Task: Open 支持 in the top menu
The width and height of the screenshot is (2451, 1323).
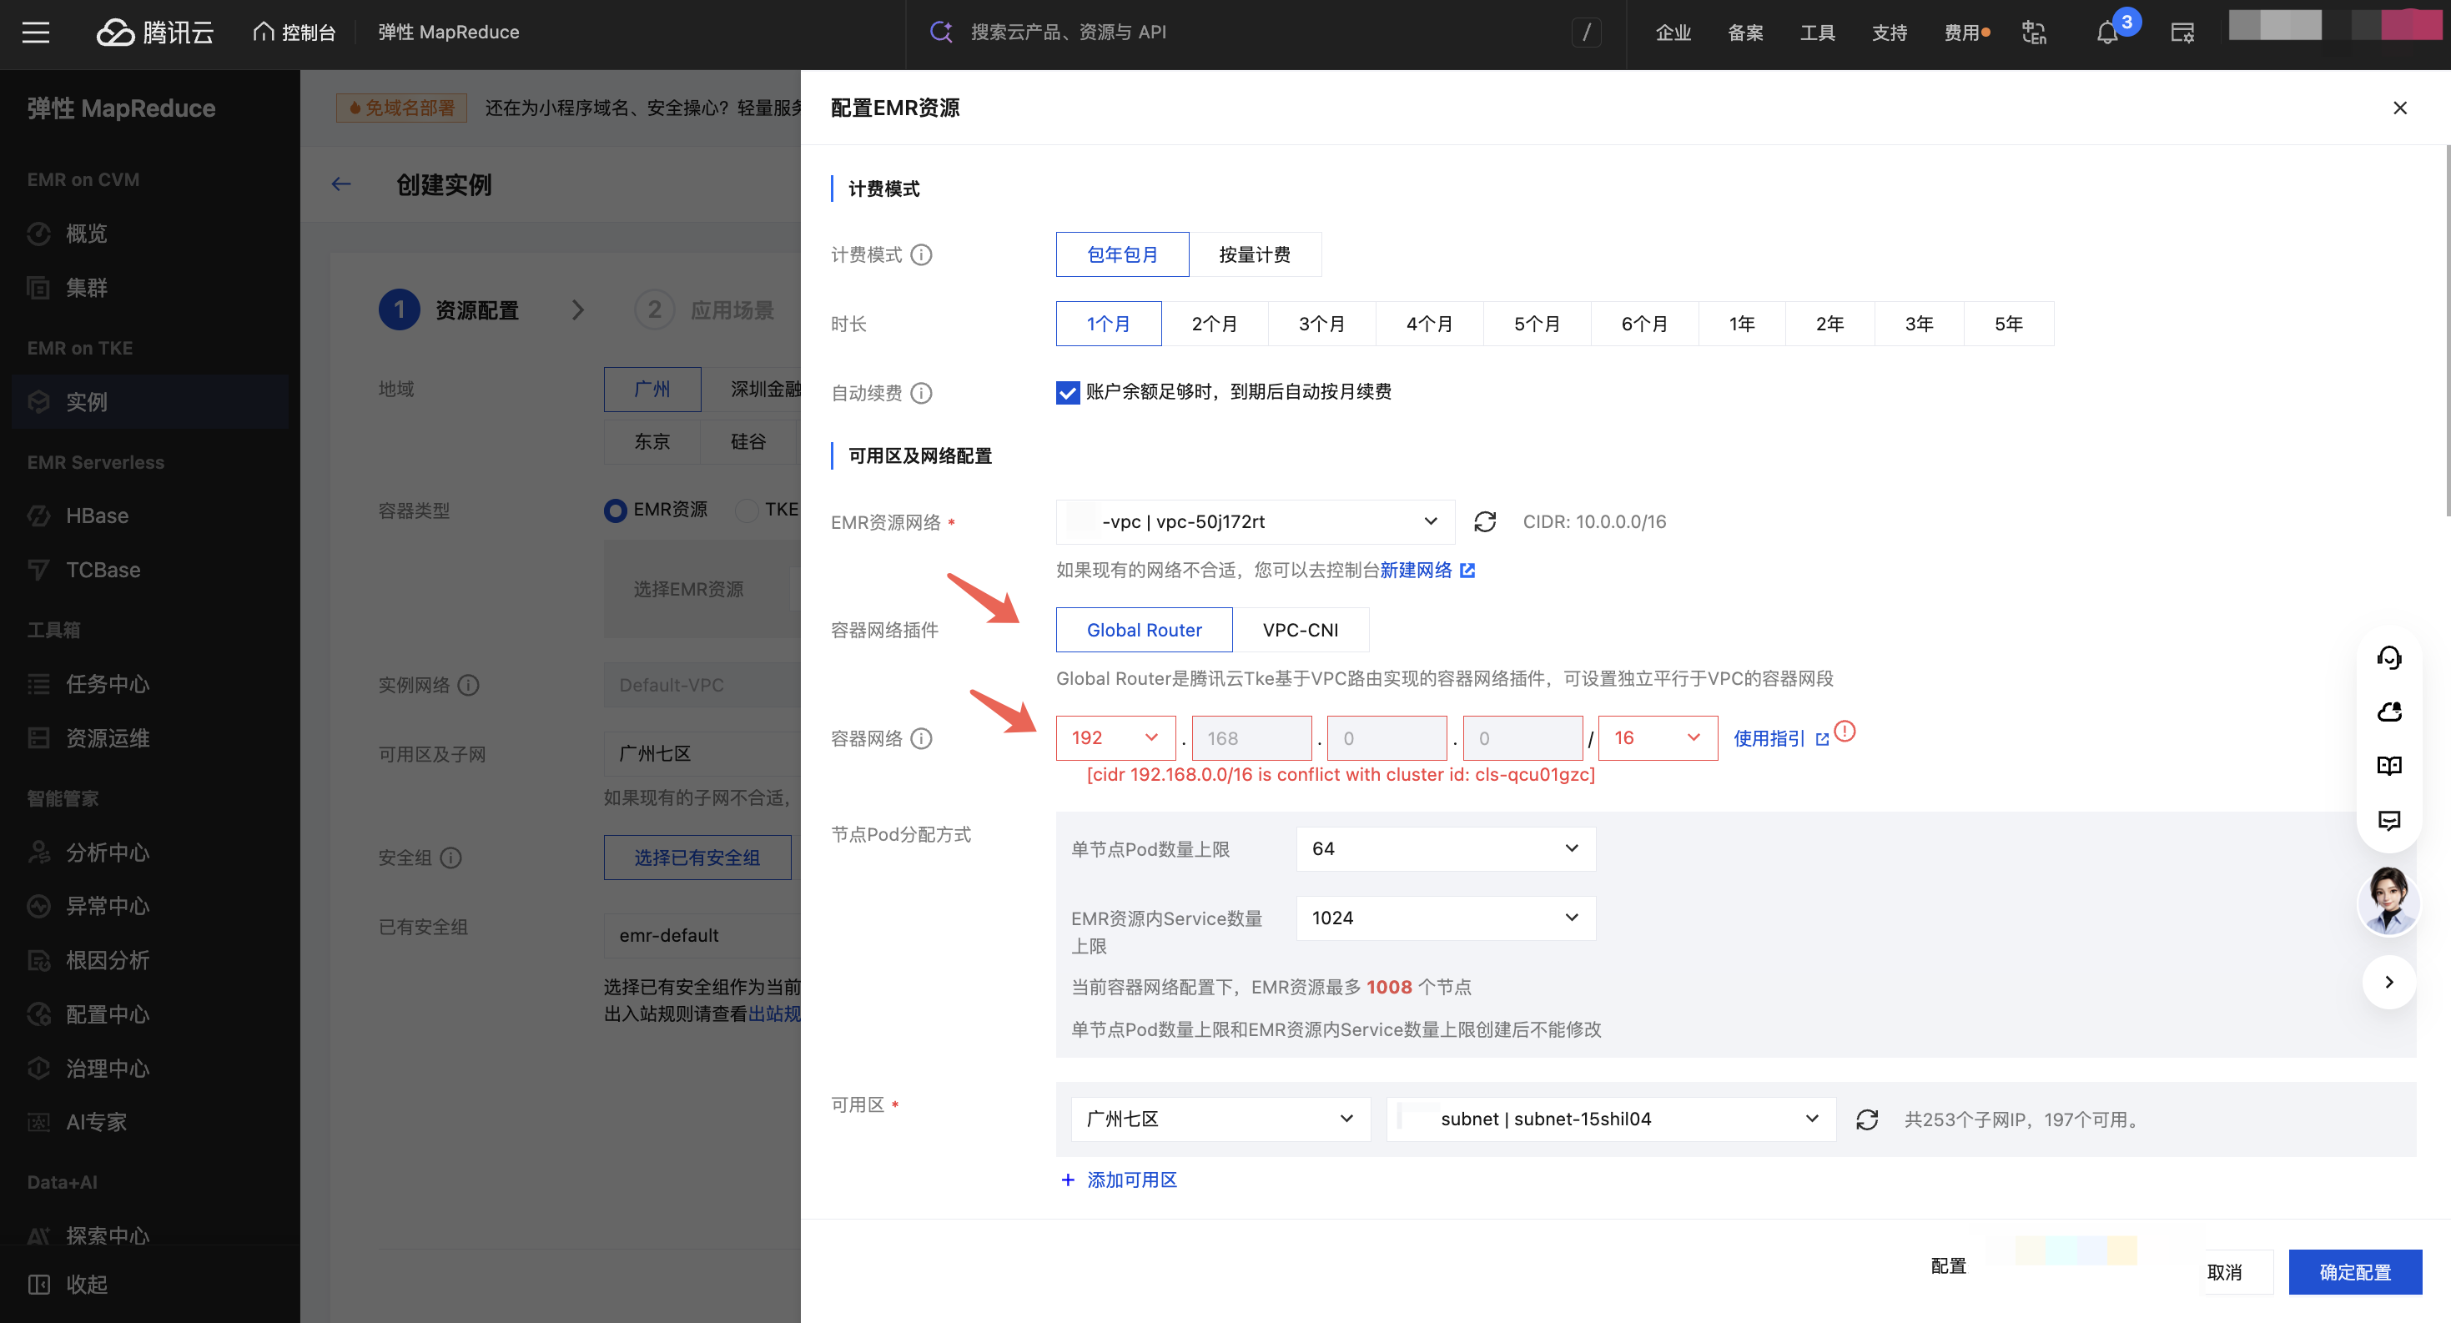Action: [x=1890, y=33]
